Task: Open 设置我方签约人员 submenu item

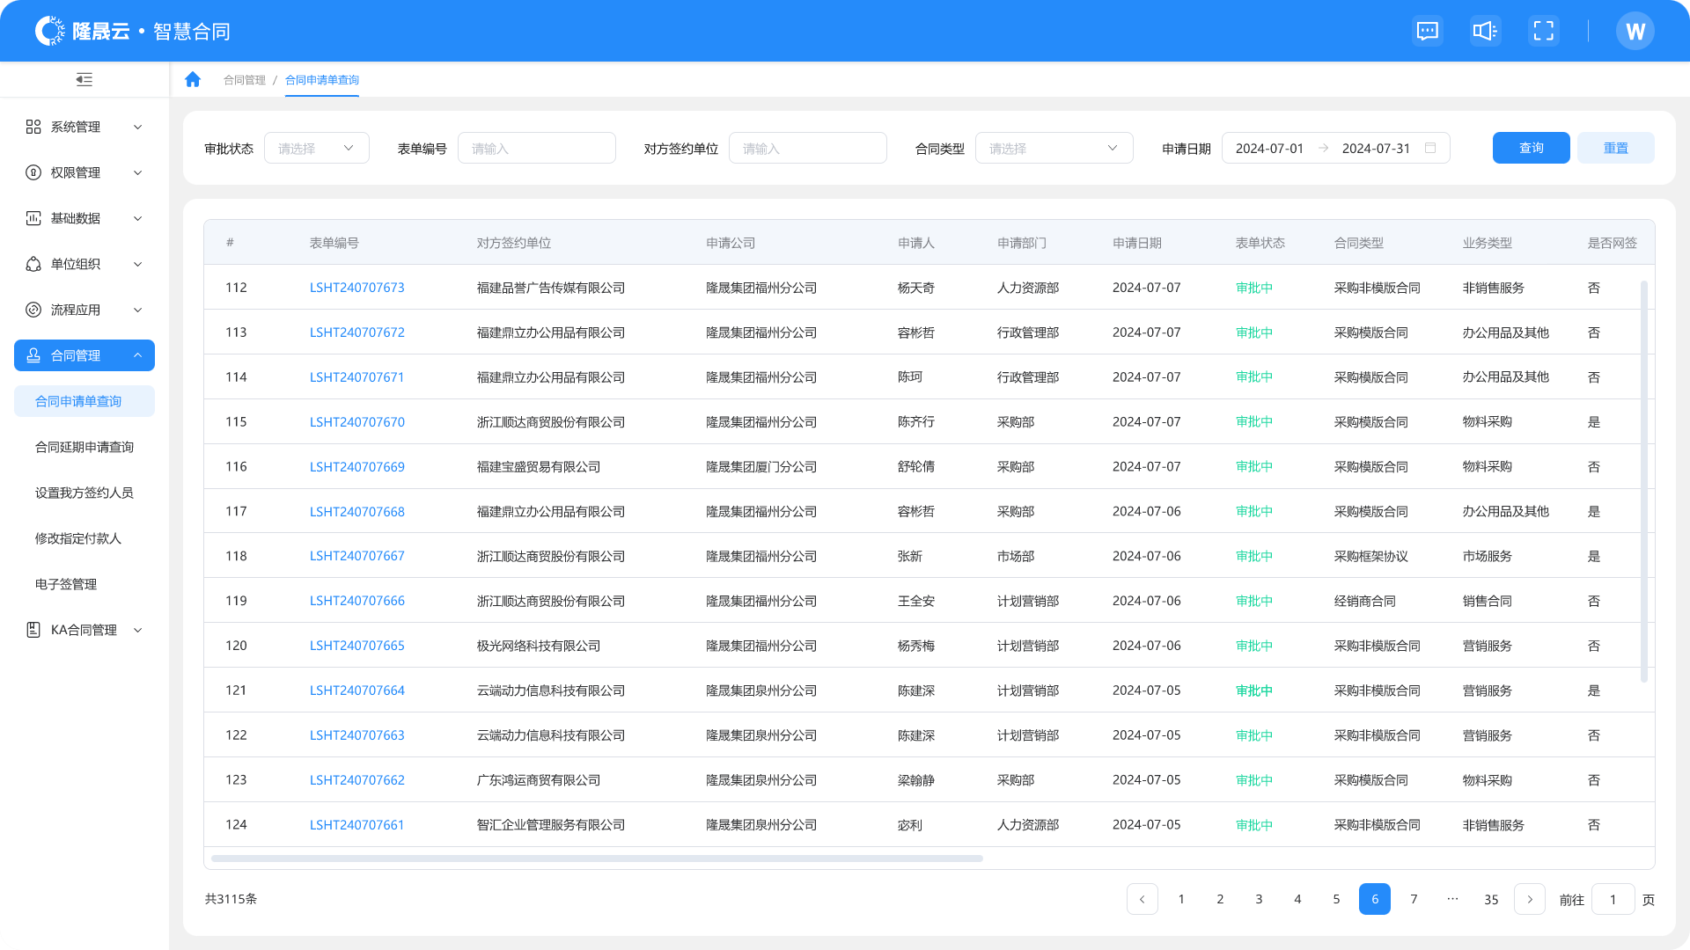Action: pos(84,493)
